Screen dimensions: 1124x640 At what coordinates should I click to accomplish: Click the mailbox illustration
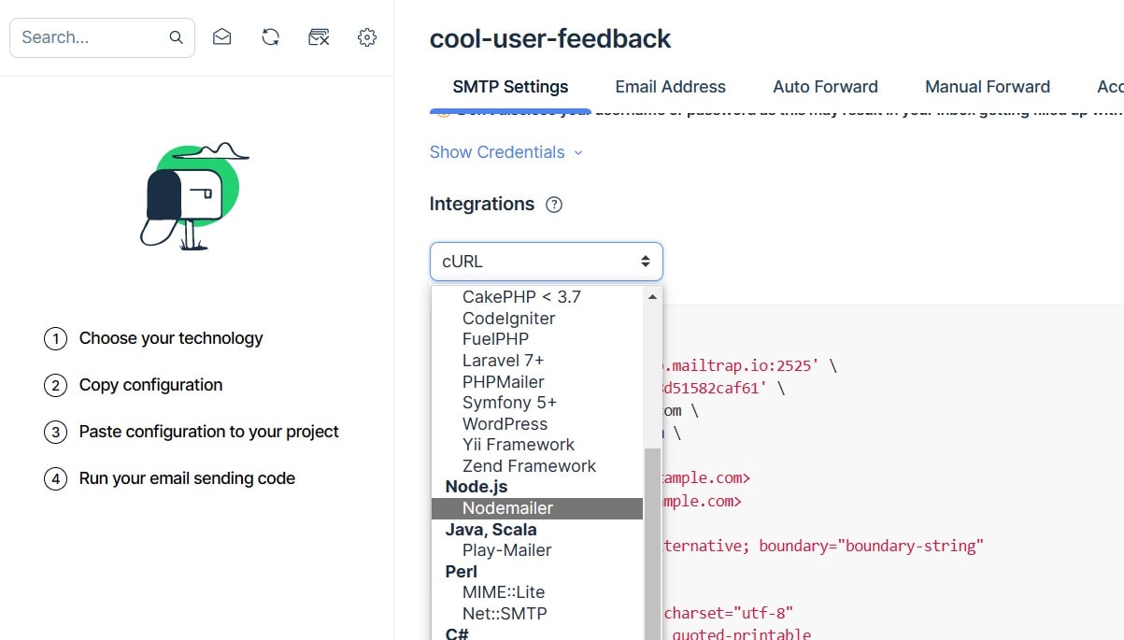(x=194, y=196)
